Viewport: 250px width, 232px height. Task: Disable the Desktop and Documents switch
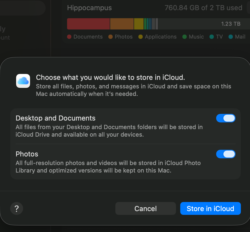point(226,118)
